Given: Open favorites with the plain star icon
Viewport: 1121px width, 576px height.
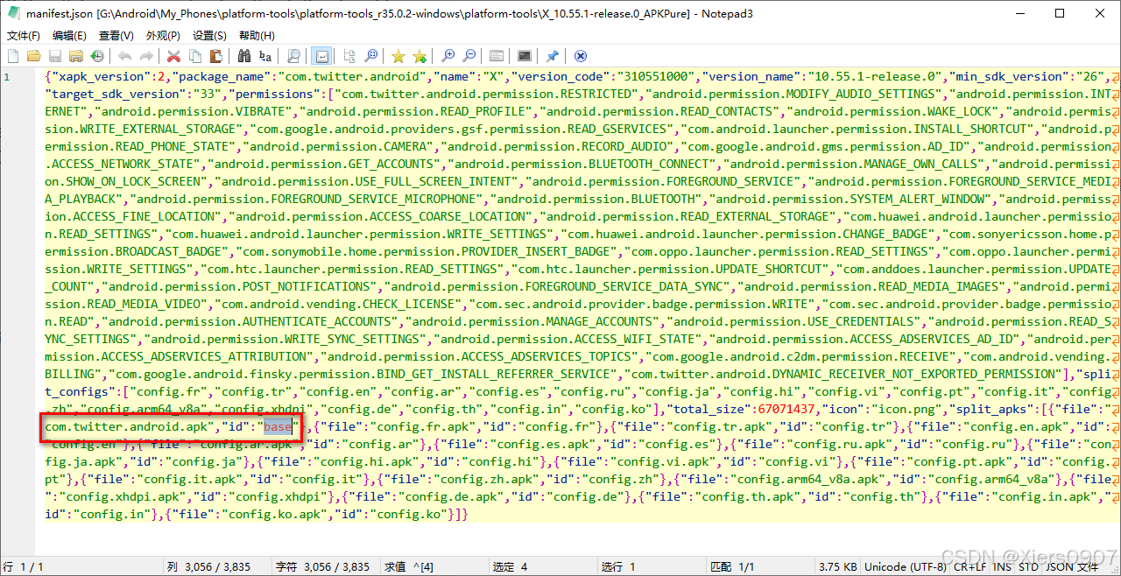Looking at the screenshot, I should point(398,56).
